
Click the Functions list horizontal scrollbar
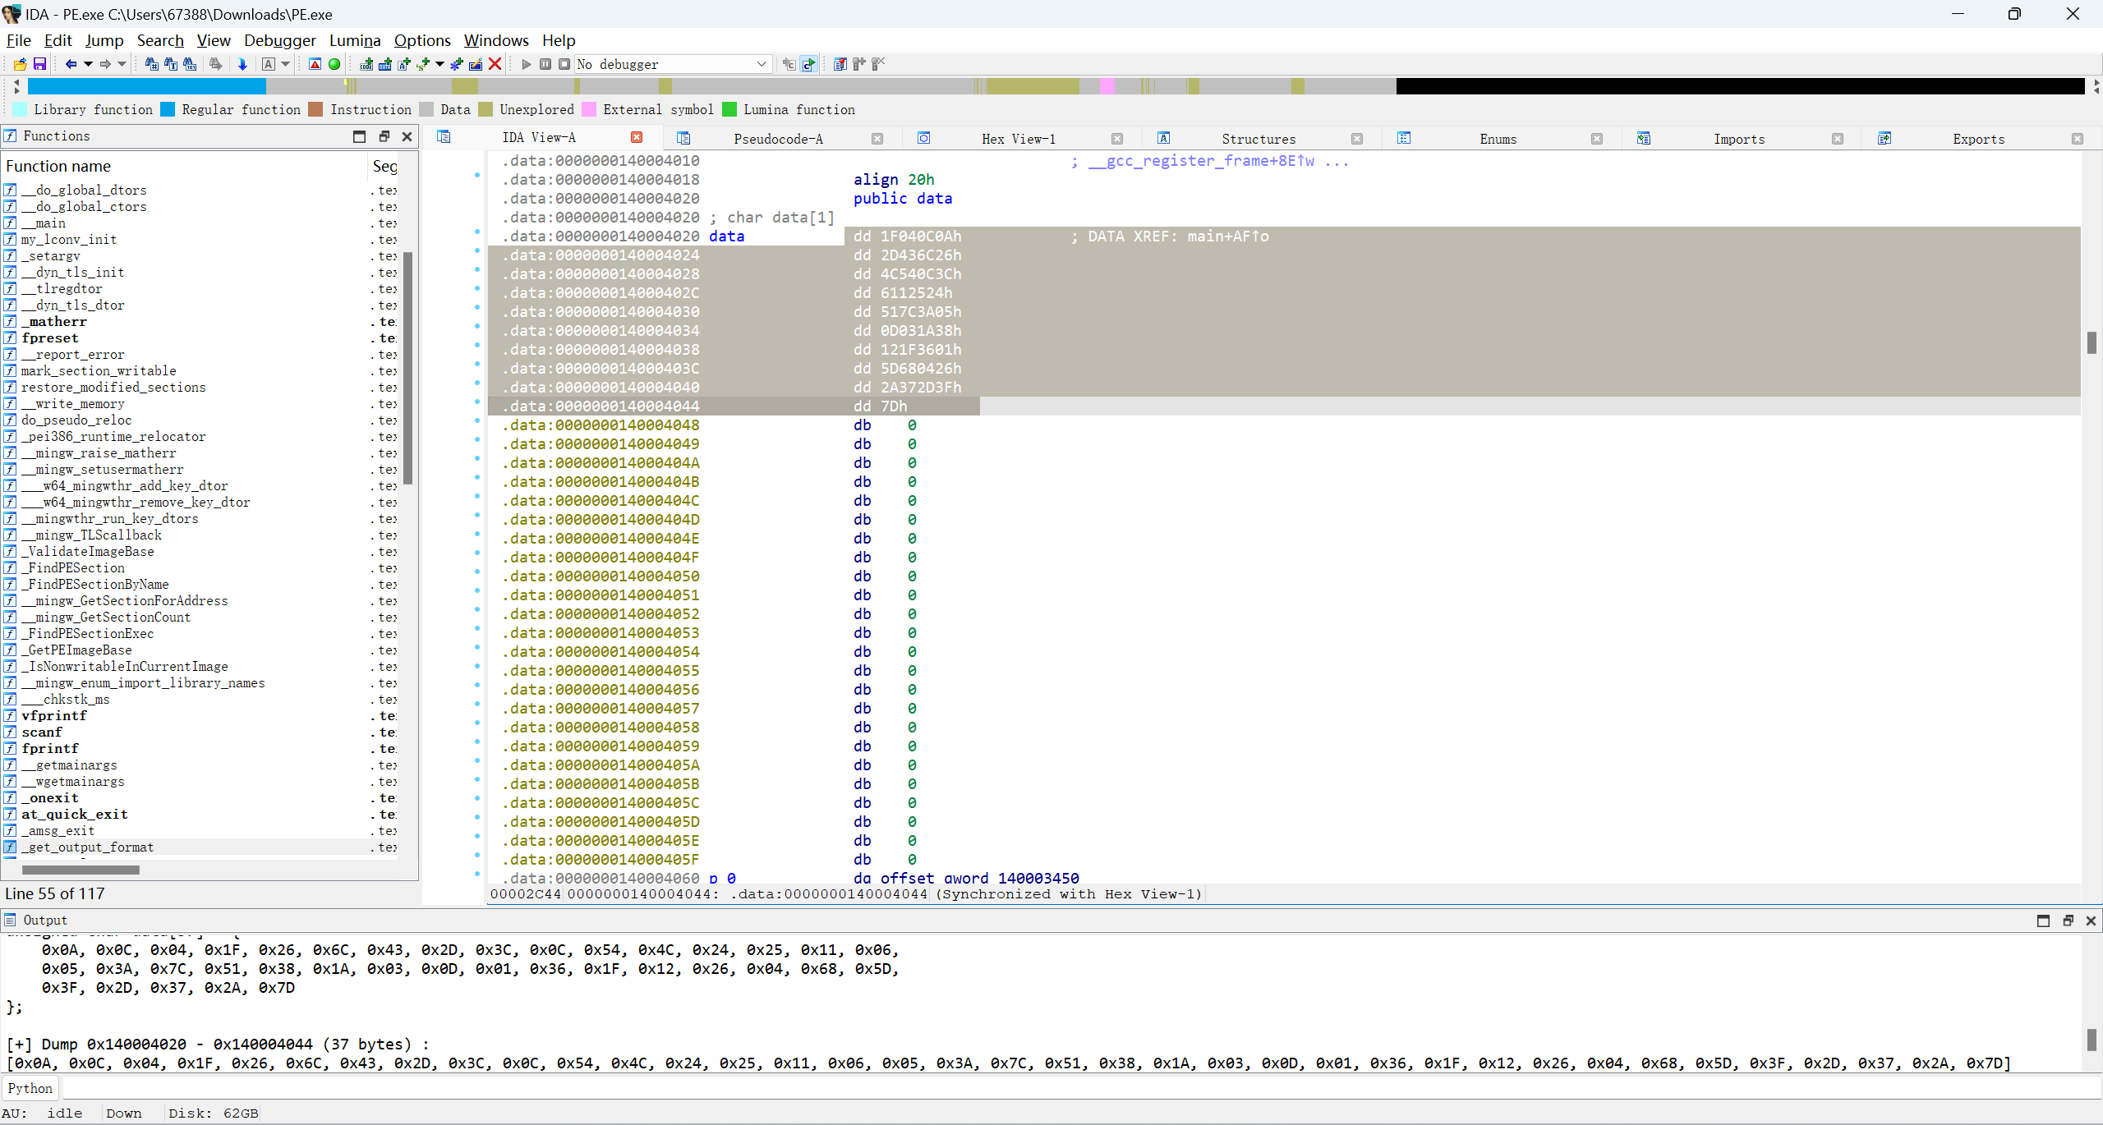click(81, 870)
